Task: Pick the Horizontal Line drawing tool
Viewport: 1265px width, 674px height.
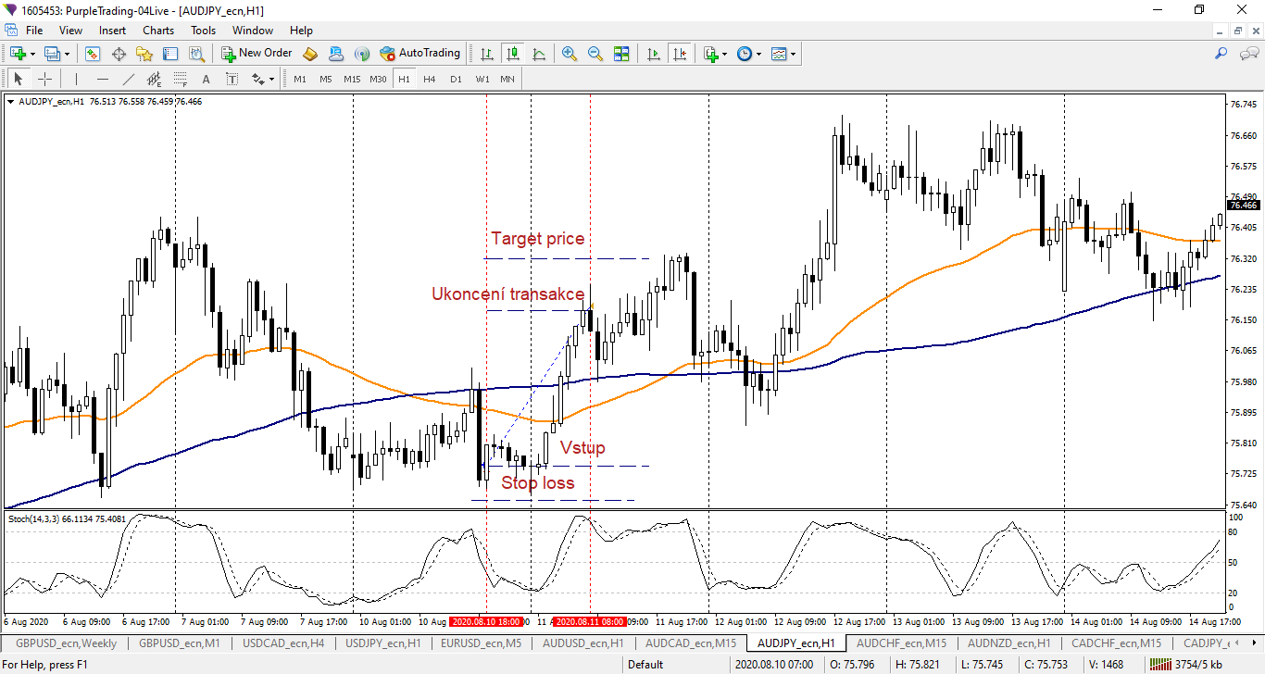Action: 102,79
